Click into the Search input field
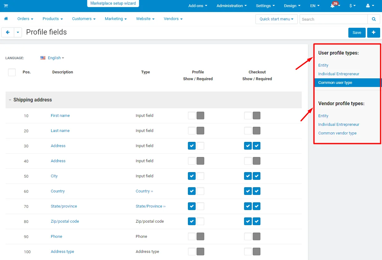 click(333, 19)
